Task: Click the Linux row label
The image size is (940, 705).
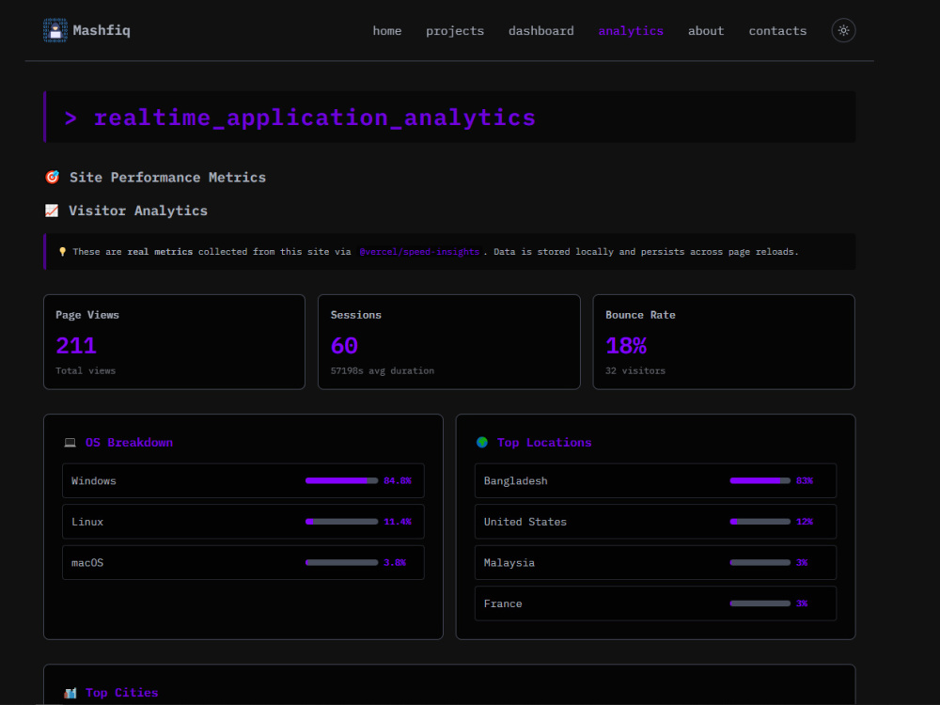Action: [x=87, y=522]
